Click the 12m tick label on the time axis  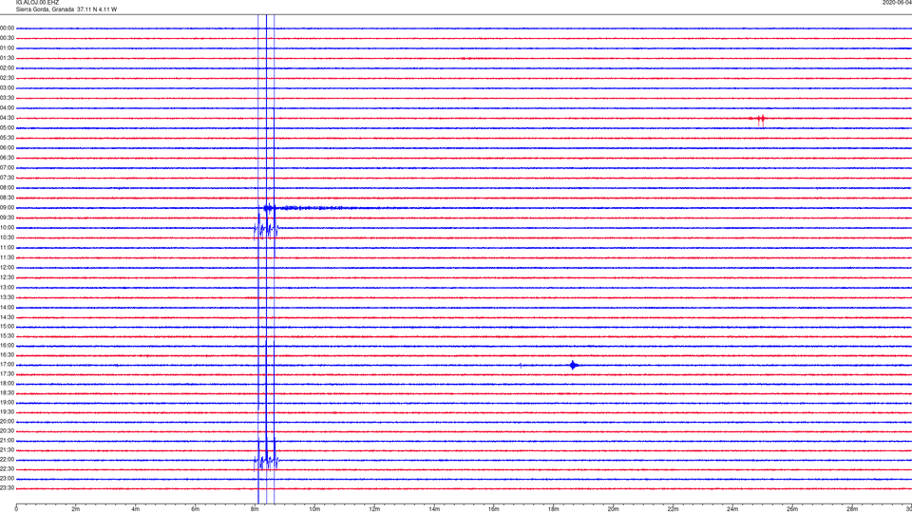374,509
